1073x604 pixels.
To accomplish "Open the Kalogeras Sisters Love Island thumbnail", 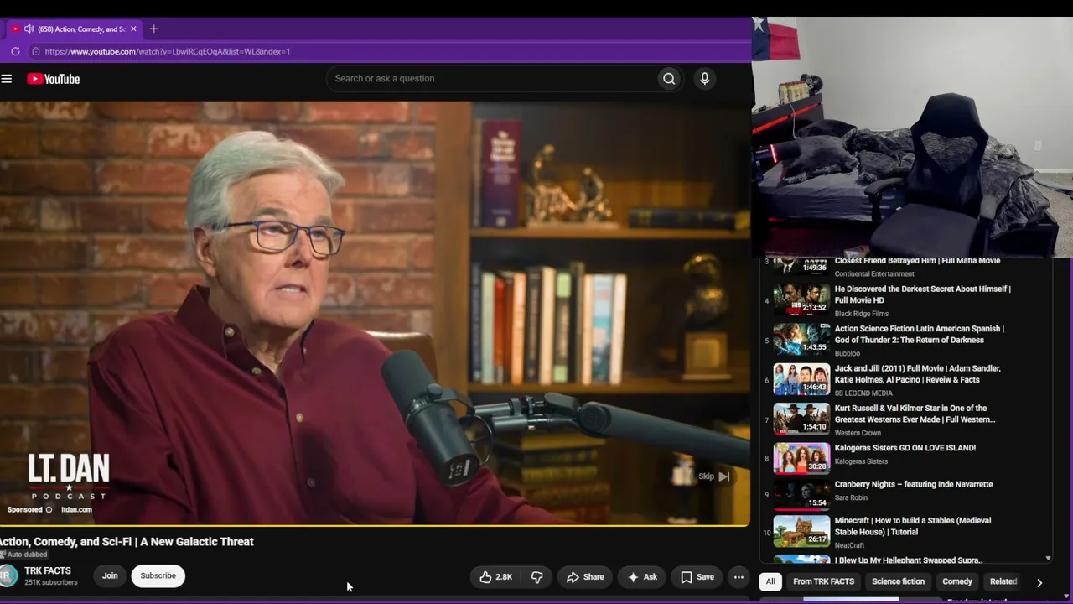I will click(801, 457).
